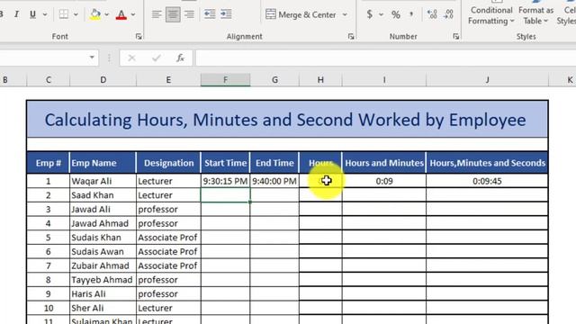Select Zubair Ahmad name cell

(103, 265)
